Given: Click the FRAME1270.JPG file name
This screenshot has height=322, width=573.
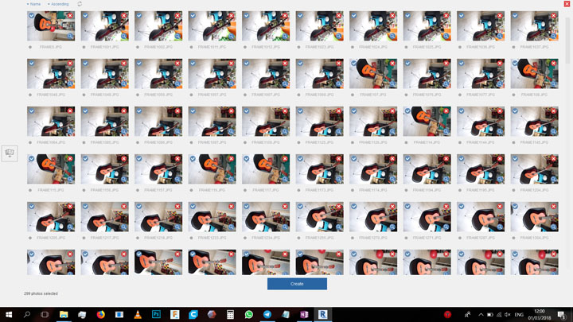Looking at the screenshot, I should click(373, 238).
